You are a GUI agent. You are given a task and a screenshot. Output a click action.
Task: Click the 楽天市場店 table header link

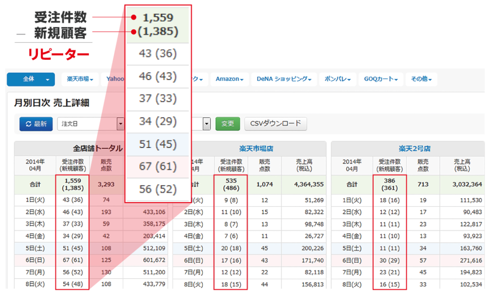(256, 148)
